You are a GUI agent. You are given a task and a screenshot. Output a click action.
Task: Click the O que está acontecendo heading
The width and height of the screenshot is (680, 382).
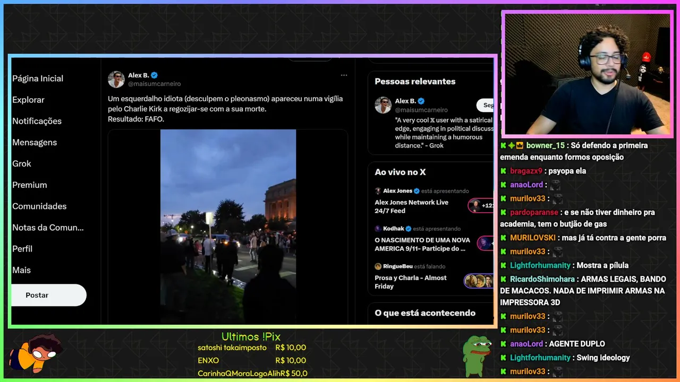[425, 313]
